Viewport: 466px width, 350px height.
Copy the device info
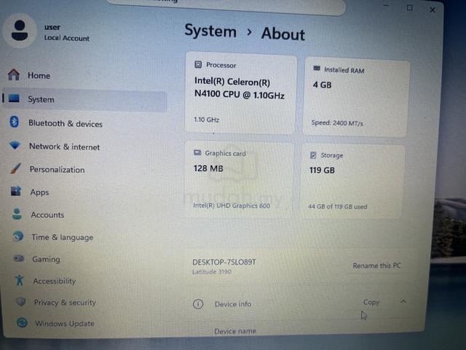point(371,302)
